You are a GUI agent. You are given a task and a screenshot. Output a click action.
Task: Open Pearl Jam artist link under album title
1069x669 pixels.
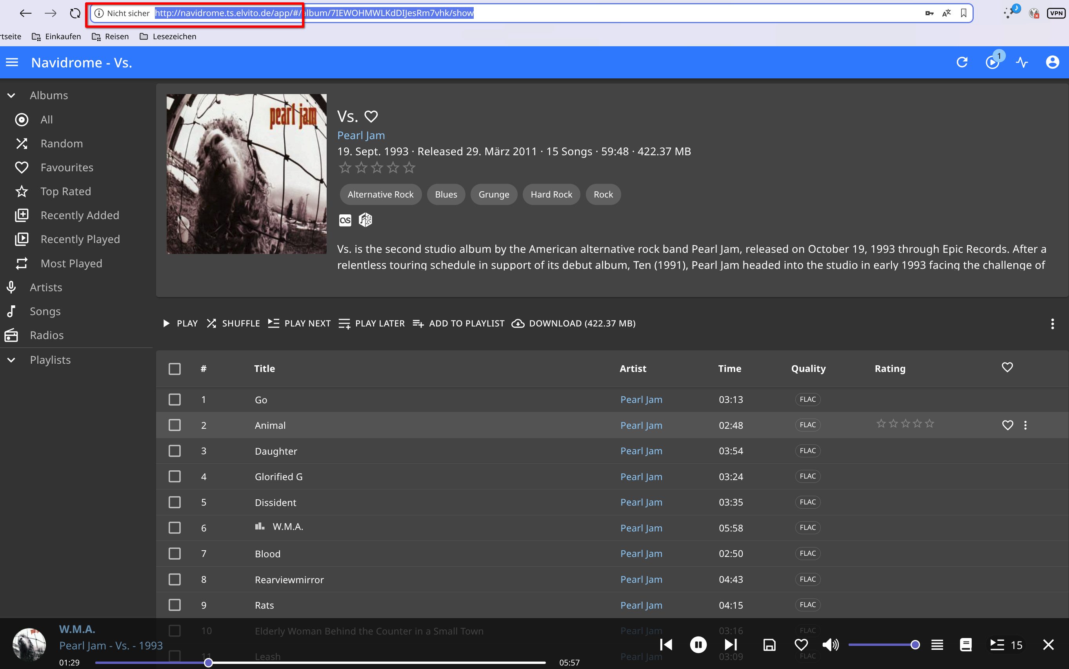[x=361, y=135]
